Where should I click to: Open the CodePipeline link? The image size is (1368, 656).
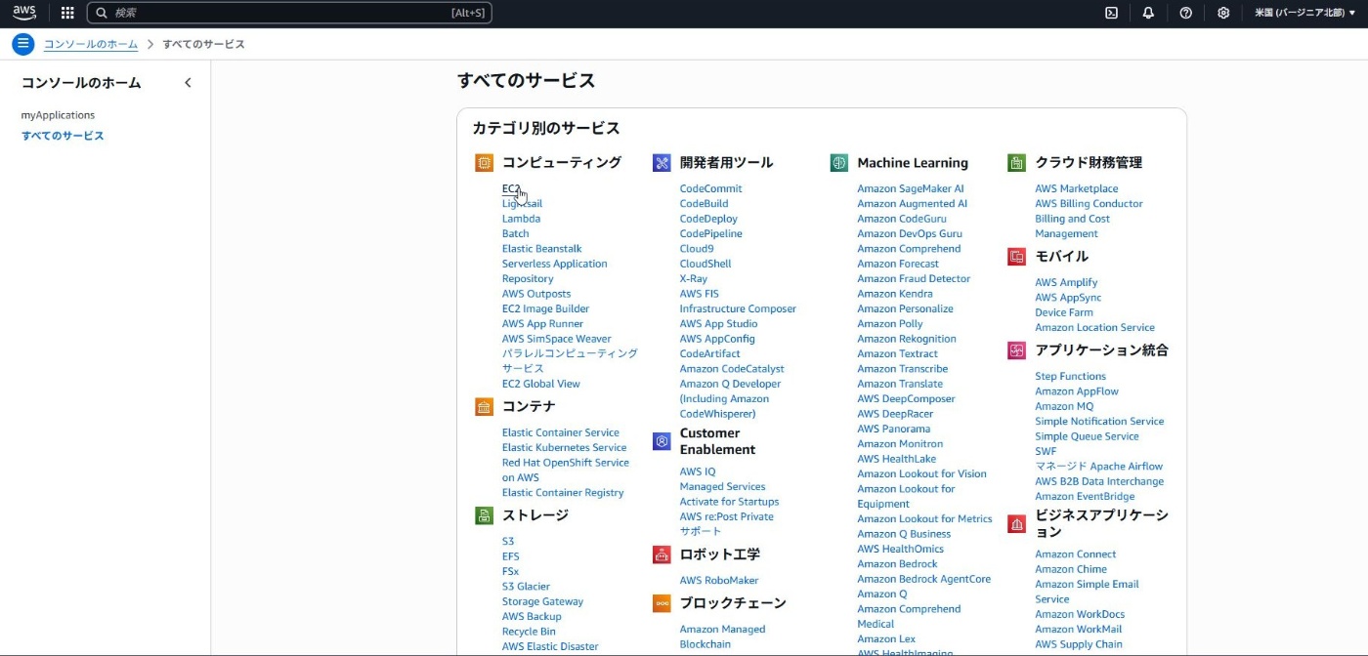[710, 233]
